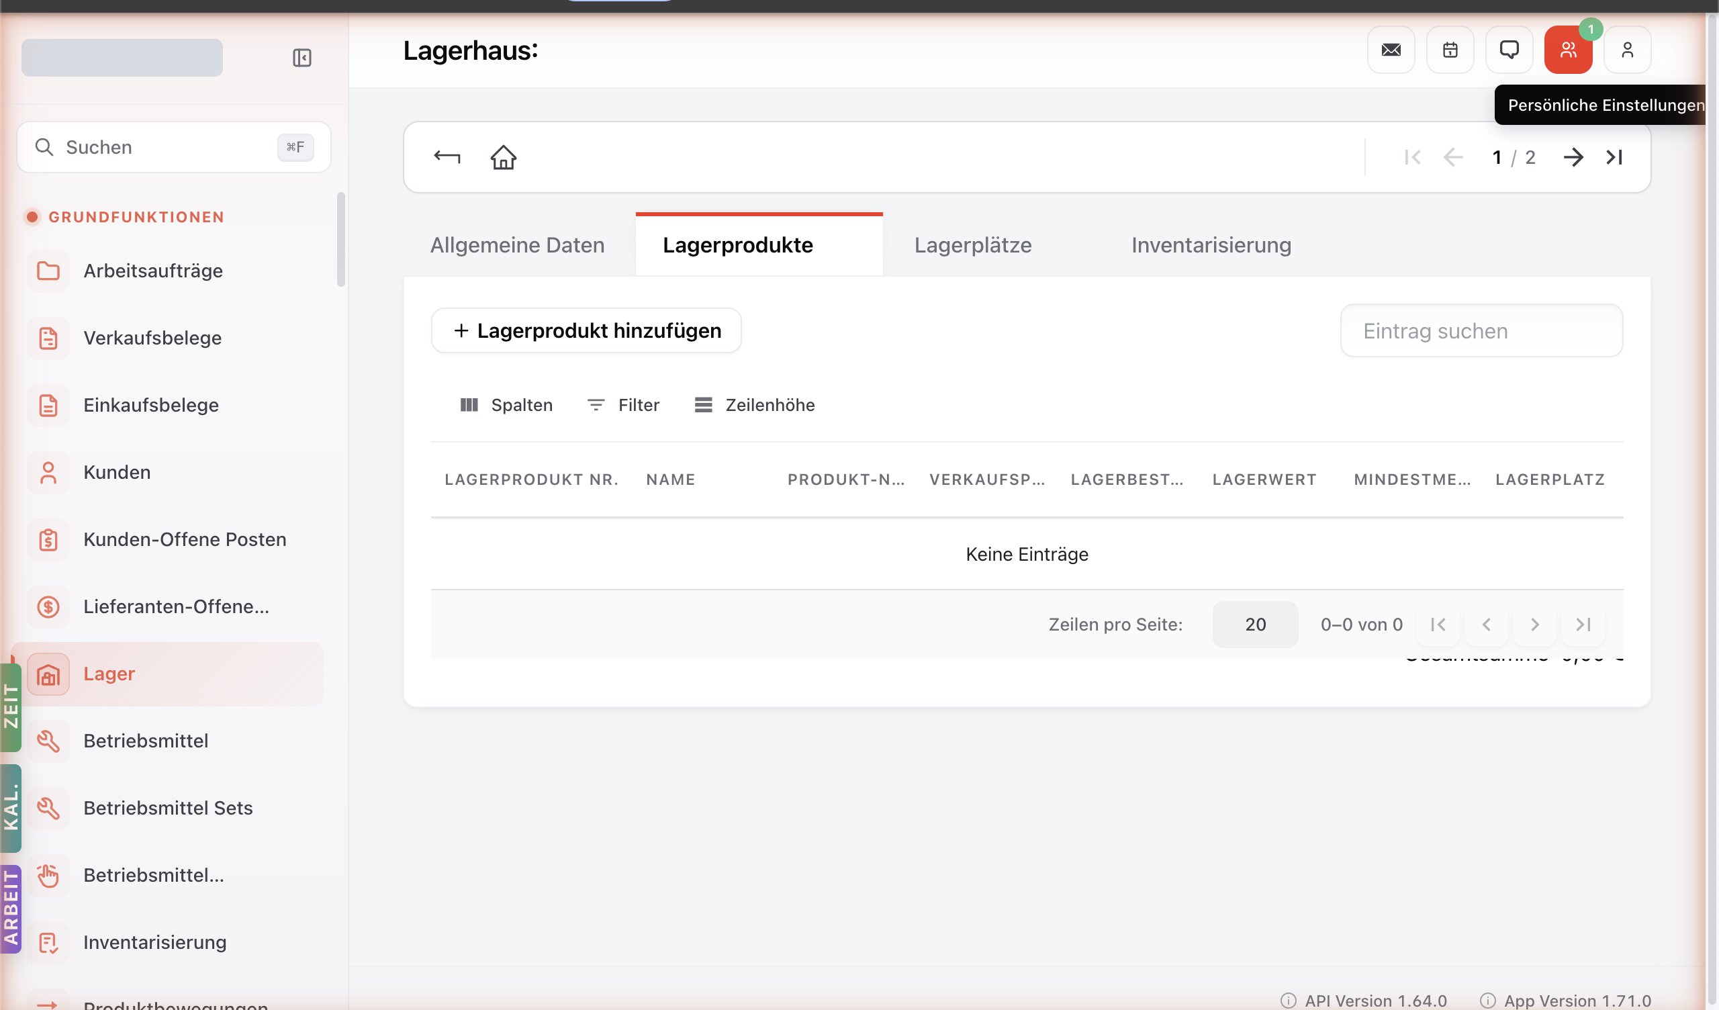Click the back arrow icon
Viewport: 1719px width, 1010px height.
pyautogui.click(x=447, y=157)
